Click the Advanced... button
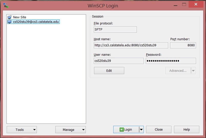206x138 pixels. (x=178, y=71)
